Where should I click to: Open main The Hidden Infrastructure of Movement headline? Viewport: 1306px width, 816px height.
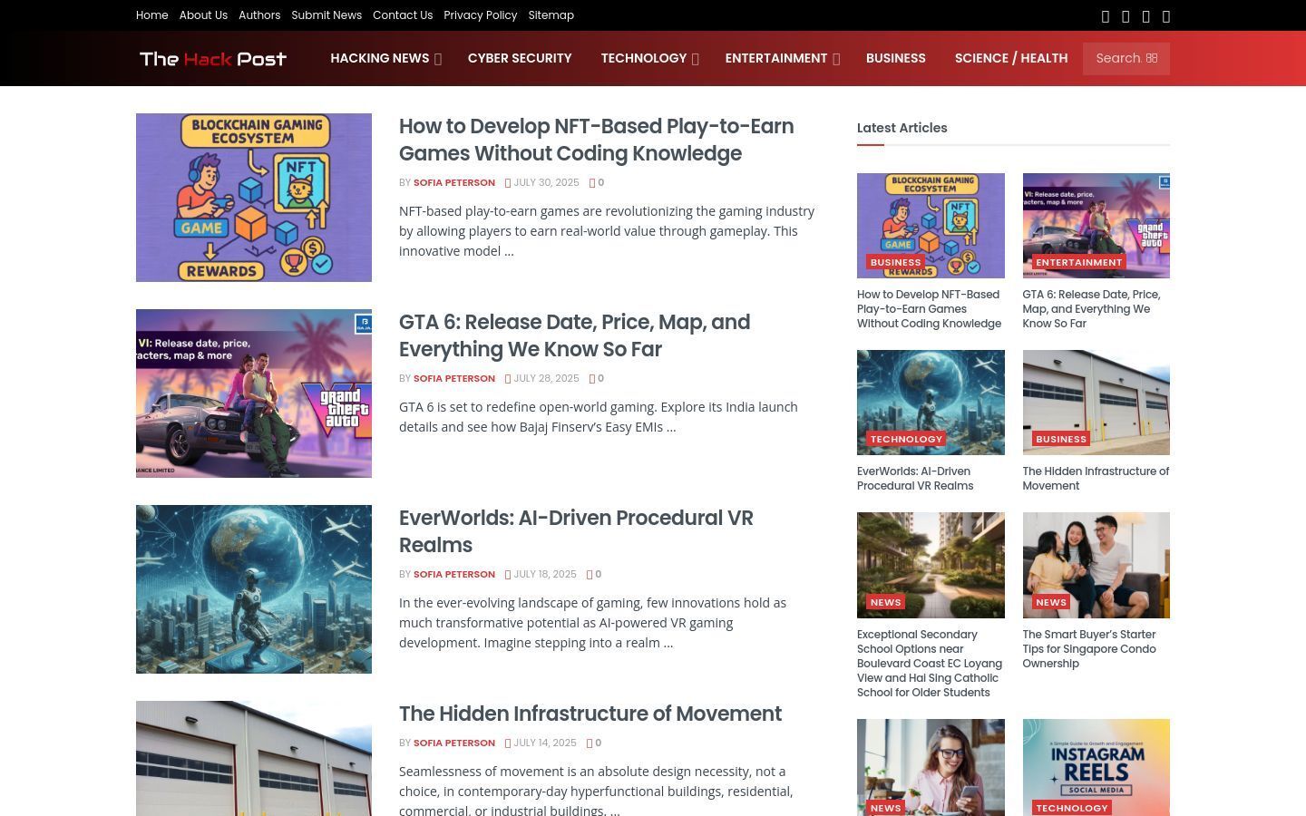tap(590, 714)
